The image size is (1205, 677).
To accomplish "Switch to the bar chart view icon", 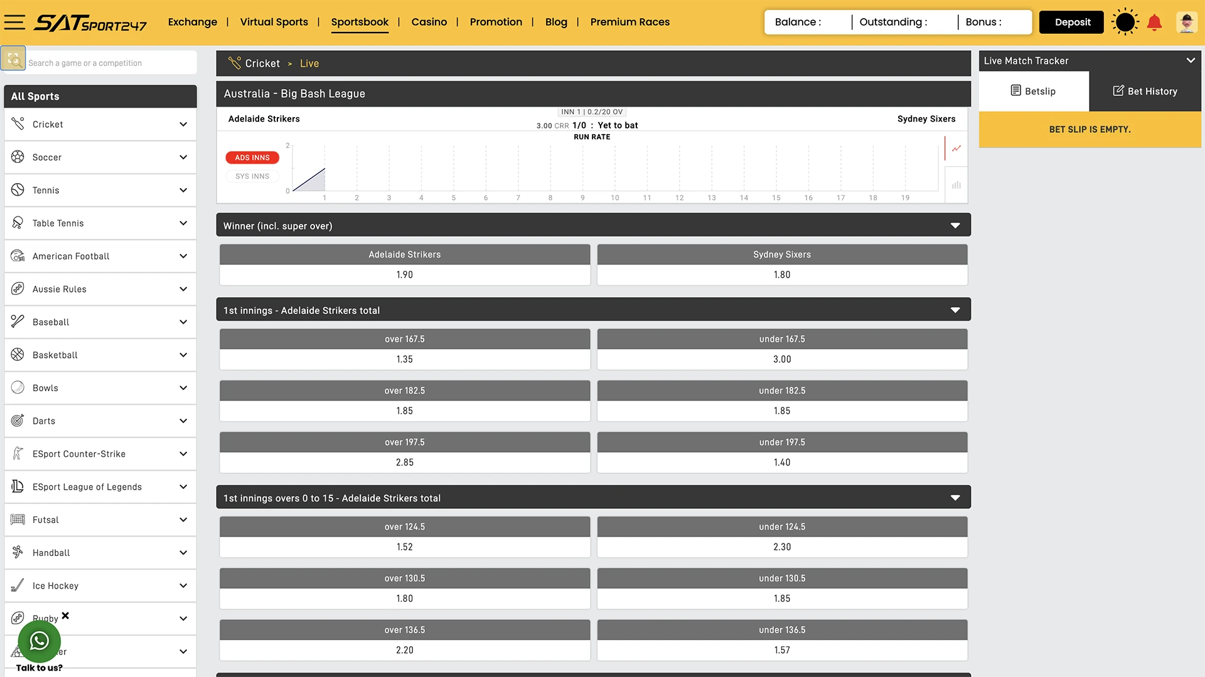I will click(956, 185).
